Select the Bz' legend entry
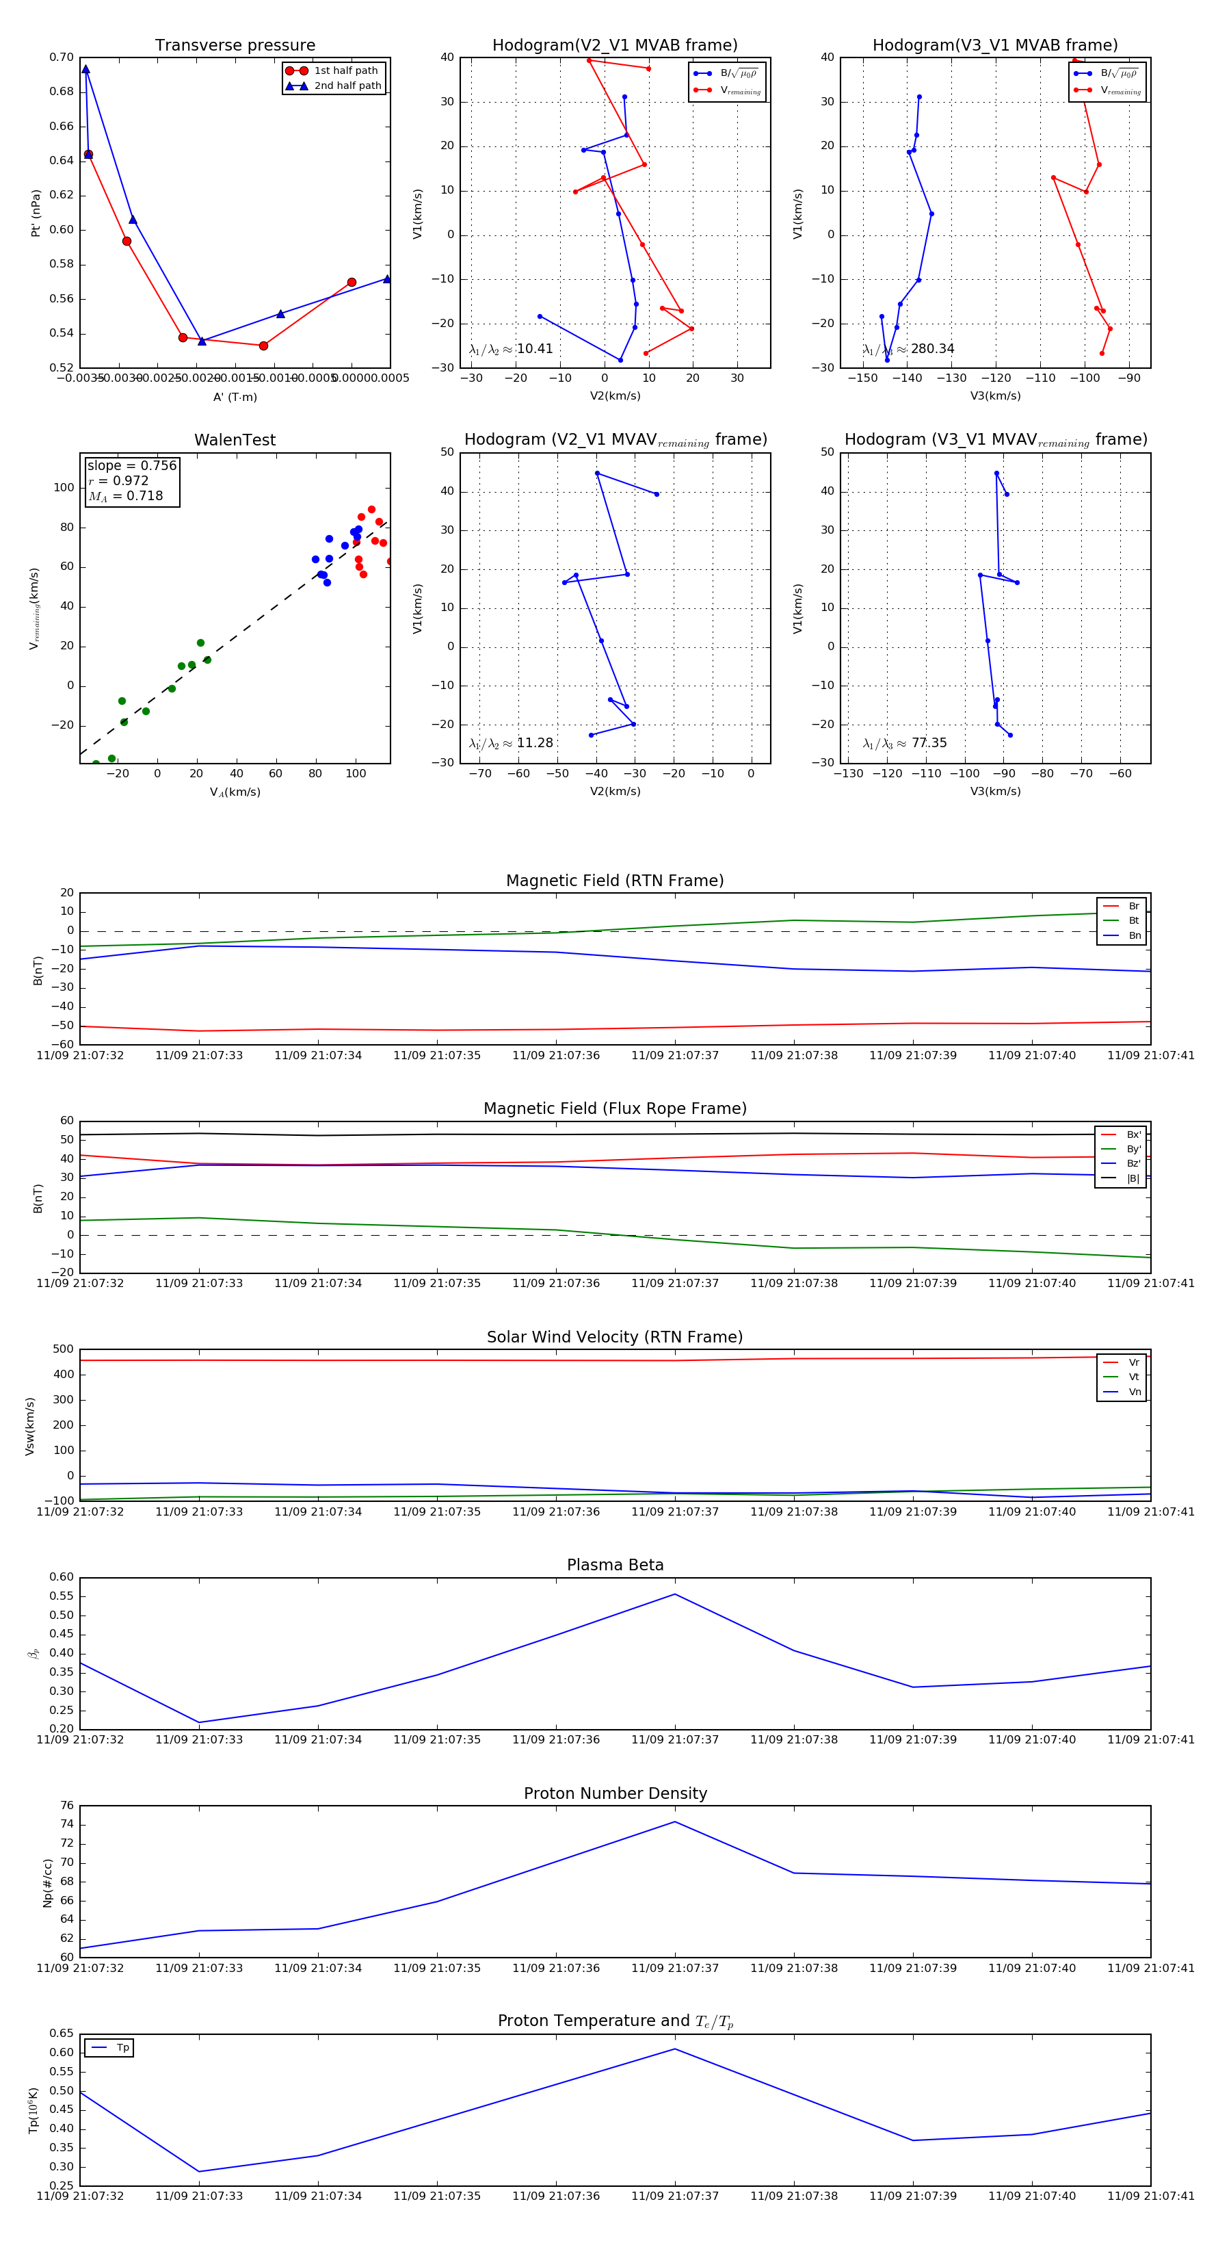The width and height of the screenshot is (1231, 2258). (1121, 1163)
